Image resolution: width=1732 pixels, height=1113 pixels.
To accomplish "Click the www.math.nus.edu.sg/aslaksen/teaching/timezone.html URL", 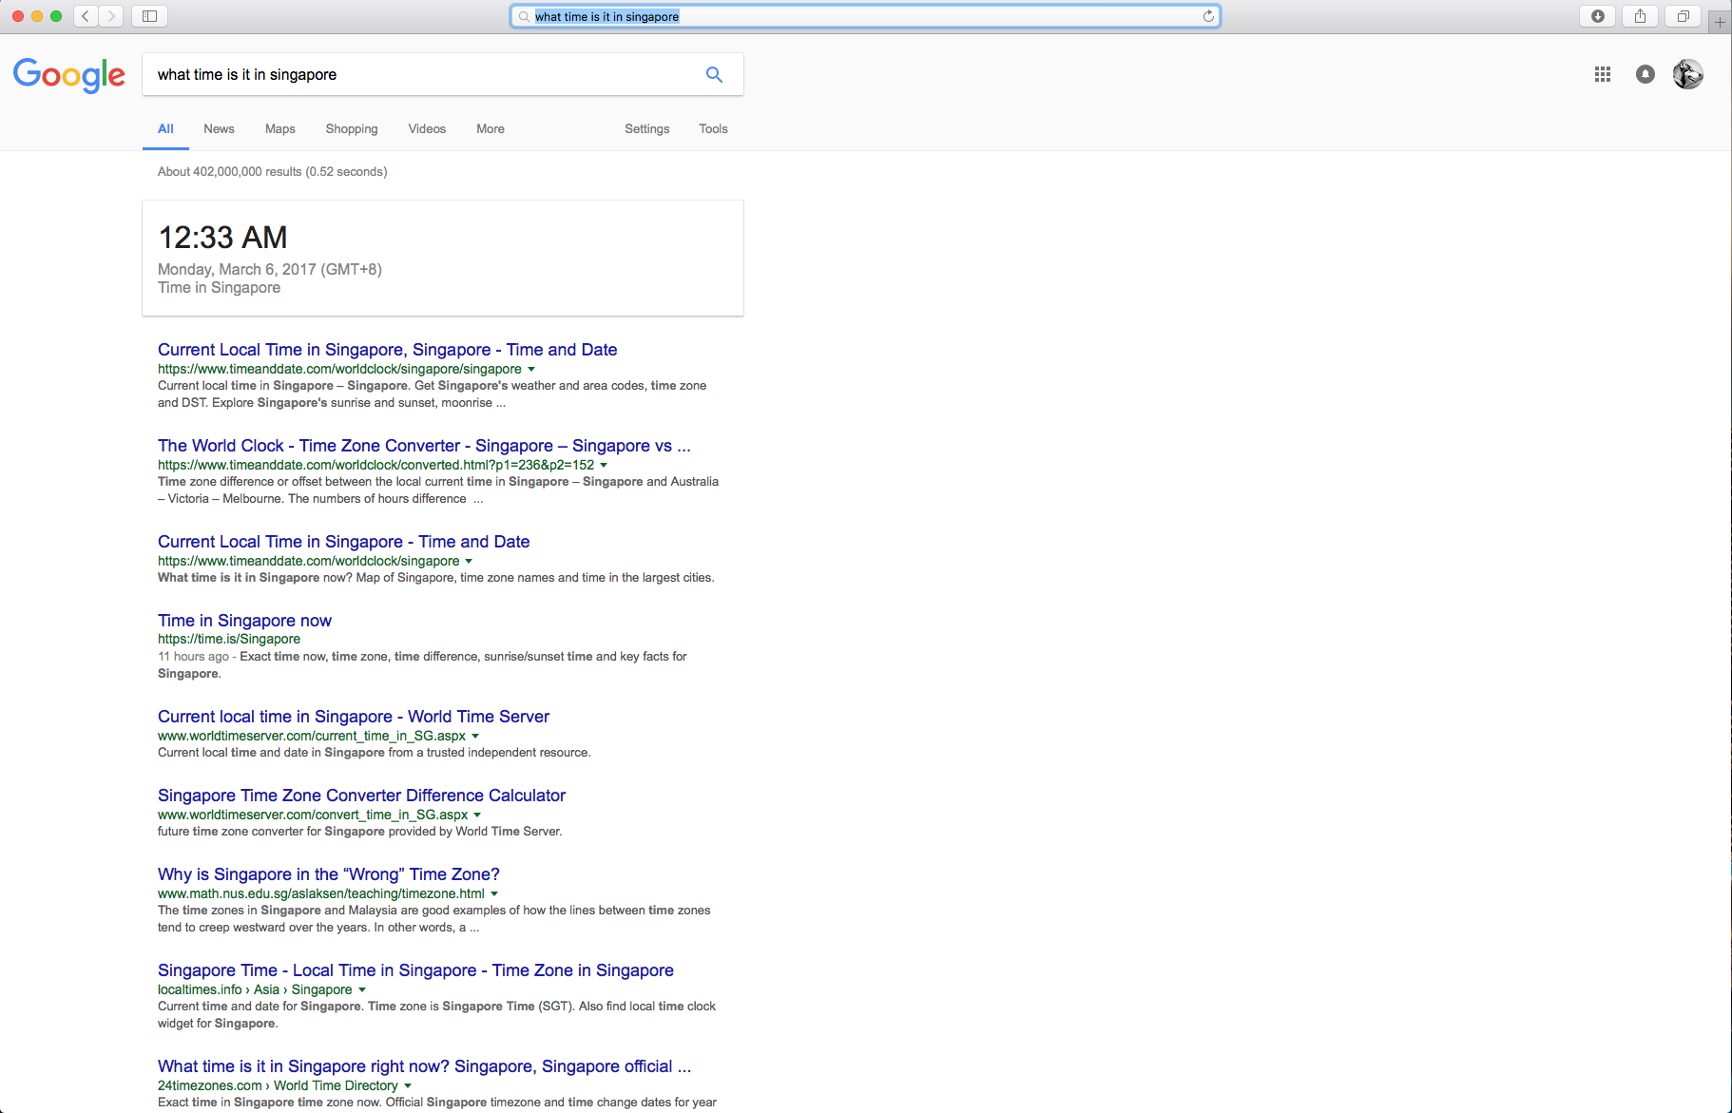I will 321,893.
